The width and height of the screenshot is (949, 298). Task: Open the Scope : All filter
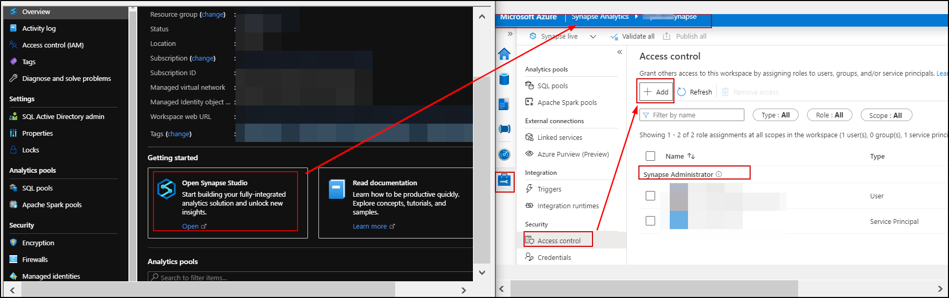tap(886, 115)
